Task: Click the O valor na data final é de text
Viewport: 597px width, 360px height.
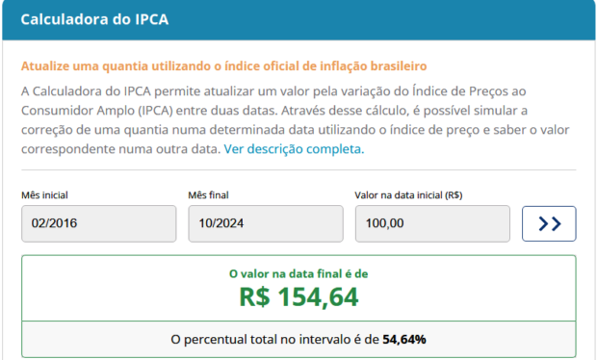Action: 298,274
